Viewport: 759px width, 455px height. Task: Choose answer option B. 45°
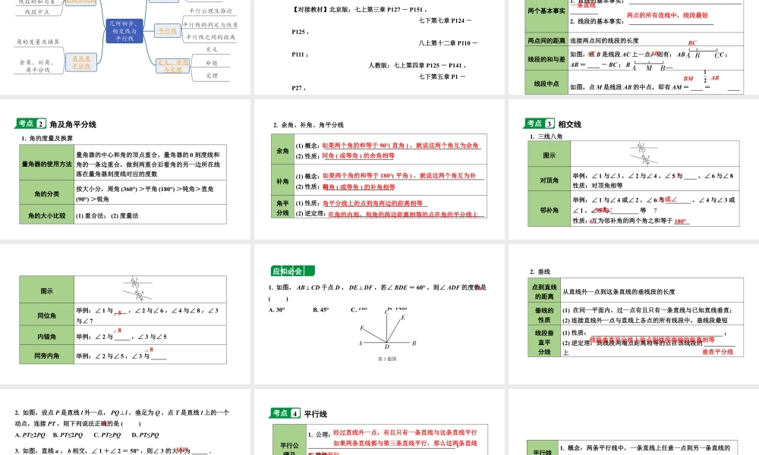[x=321, y=310]
